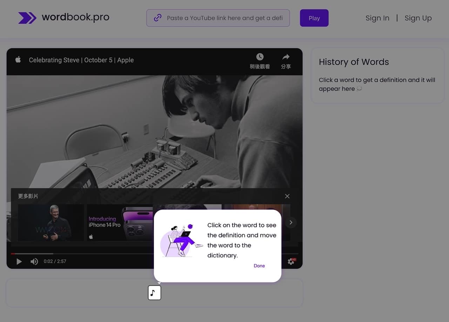Viewport: 449px width, 322px height.
Task: Click the music note subtitle tile
Action: 154,293
